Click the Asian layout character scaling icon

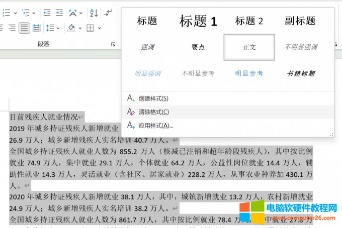click(74, 13)
